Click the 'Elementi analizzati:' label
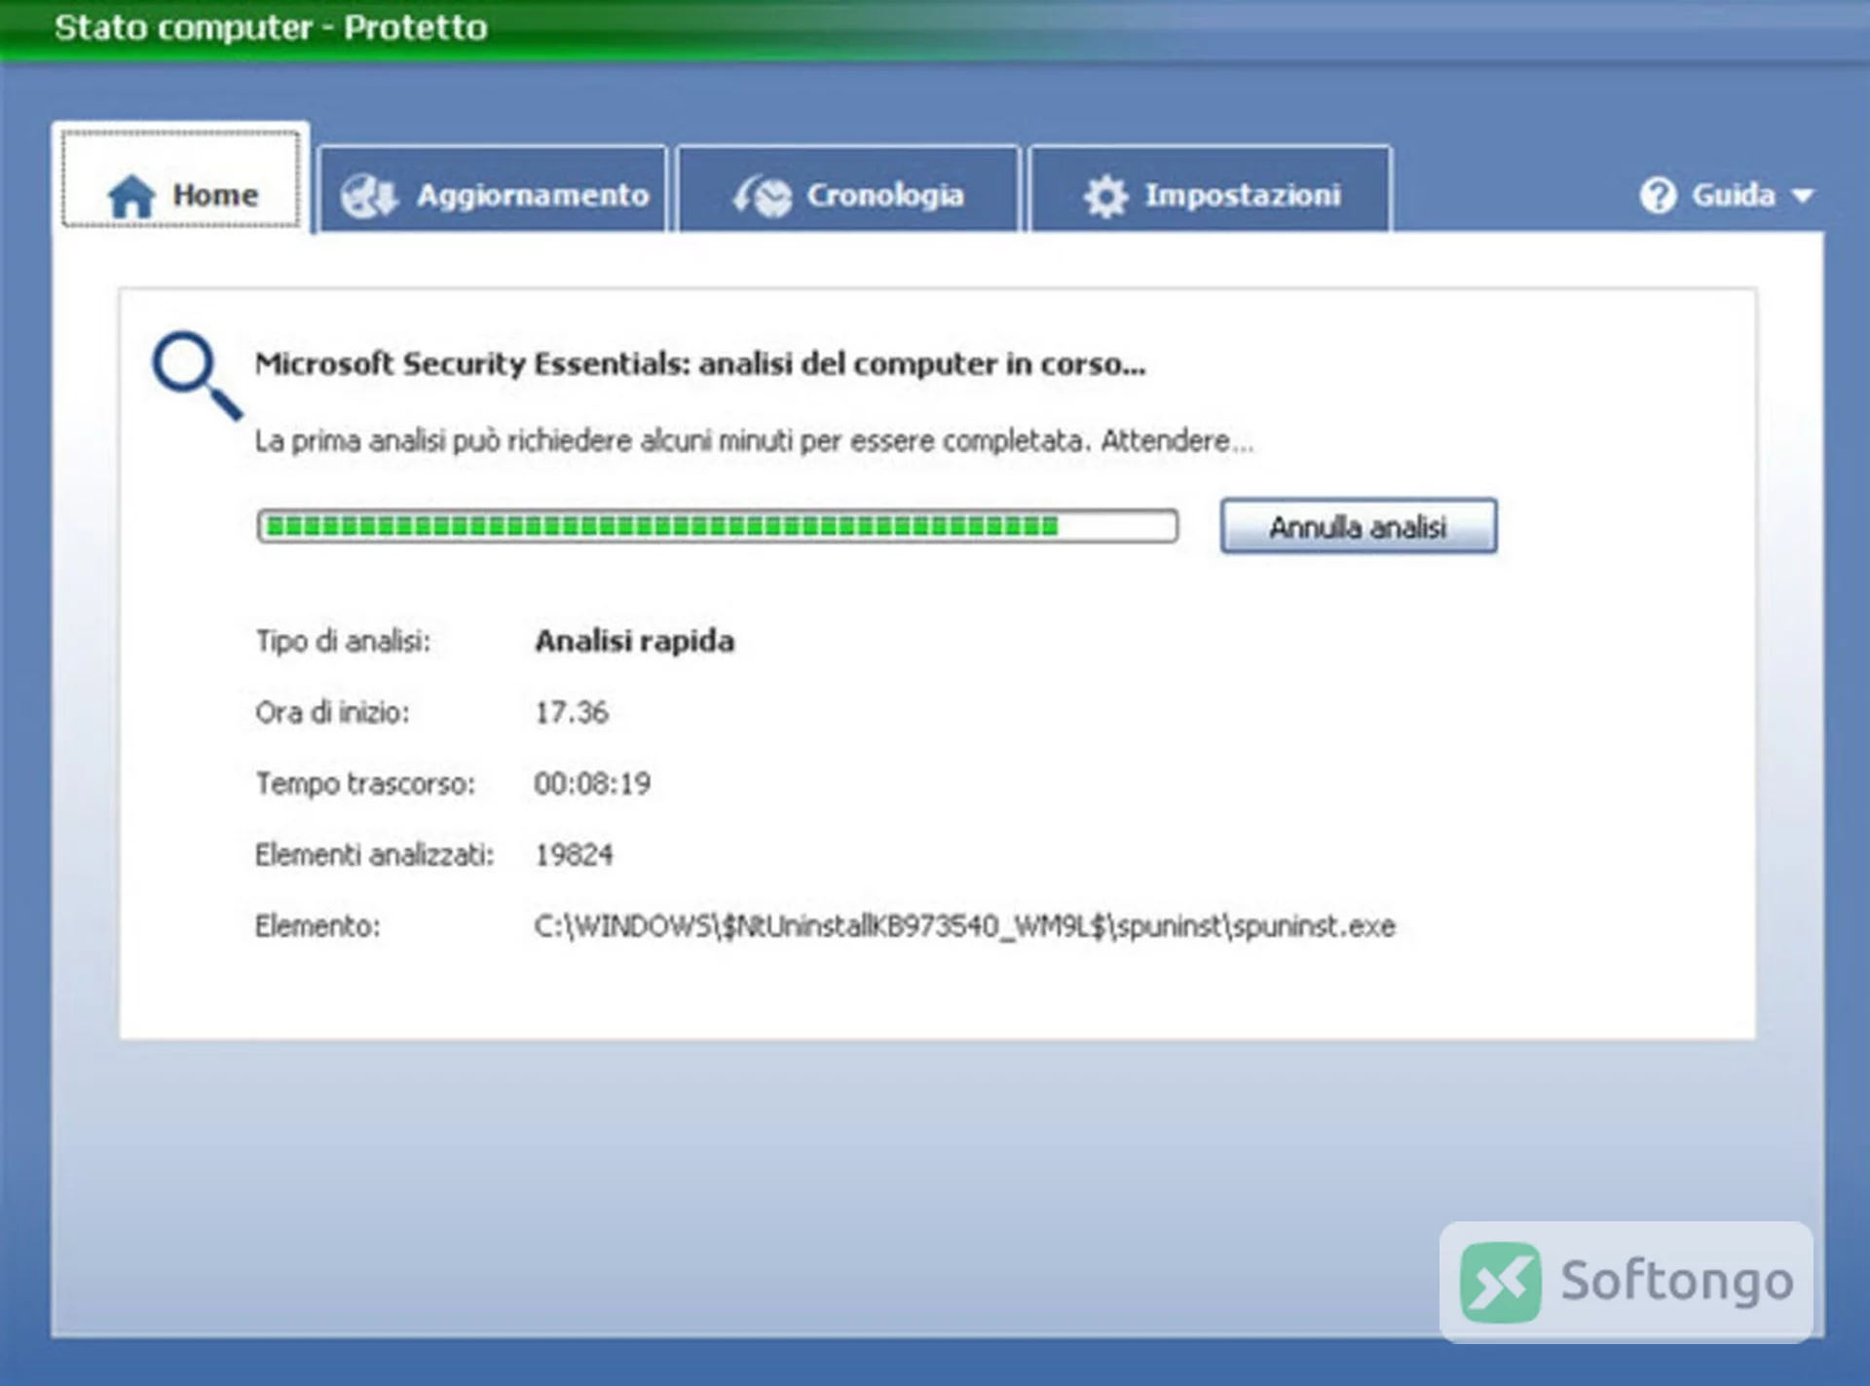1870x1386 pixels. click(x=374, y=854)
